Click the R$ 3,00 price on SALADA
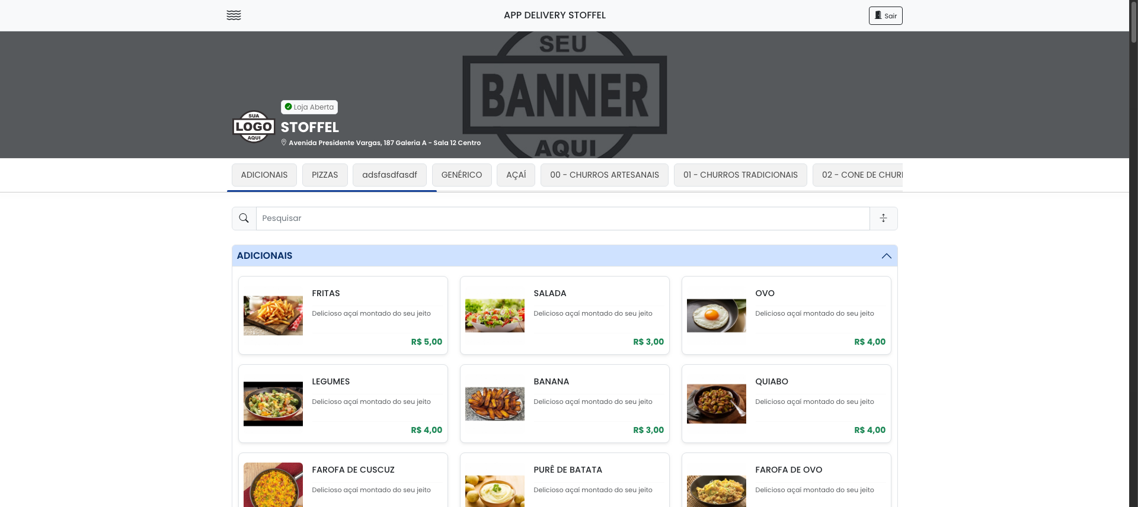Screen dimensions: 1138x507 coord(648,342)
